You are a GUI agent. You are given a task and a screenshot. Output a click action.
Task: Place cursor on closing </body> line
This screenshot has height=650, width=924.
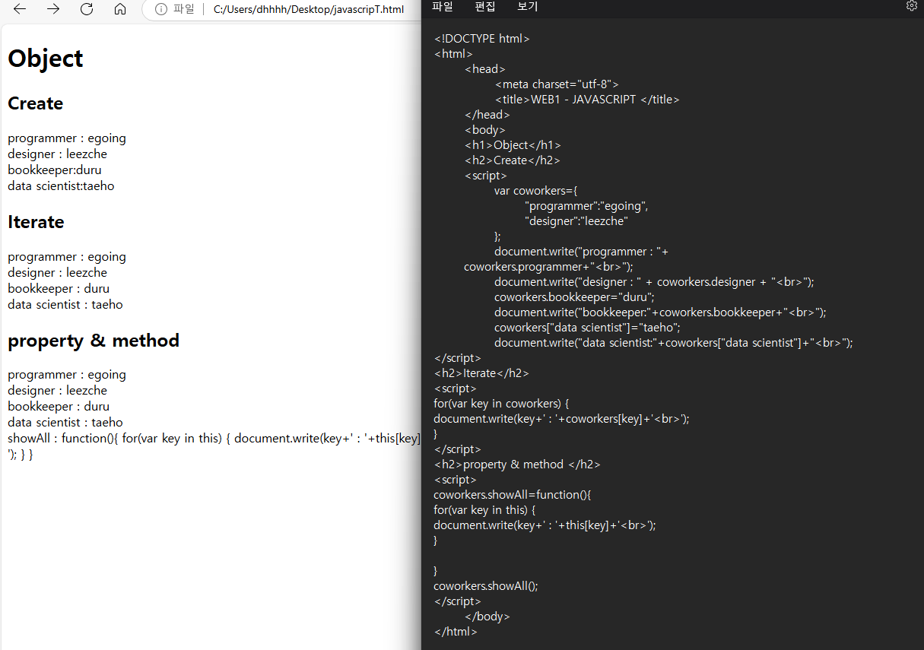tap(487, 617)
